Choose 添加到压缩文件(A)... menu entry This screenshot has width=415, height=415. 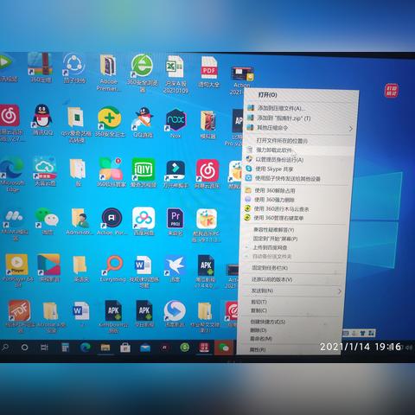coord(281,108)
